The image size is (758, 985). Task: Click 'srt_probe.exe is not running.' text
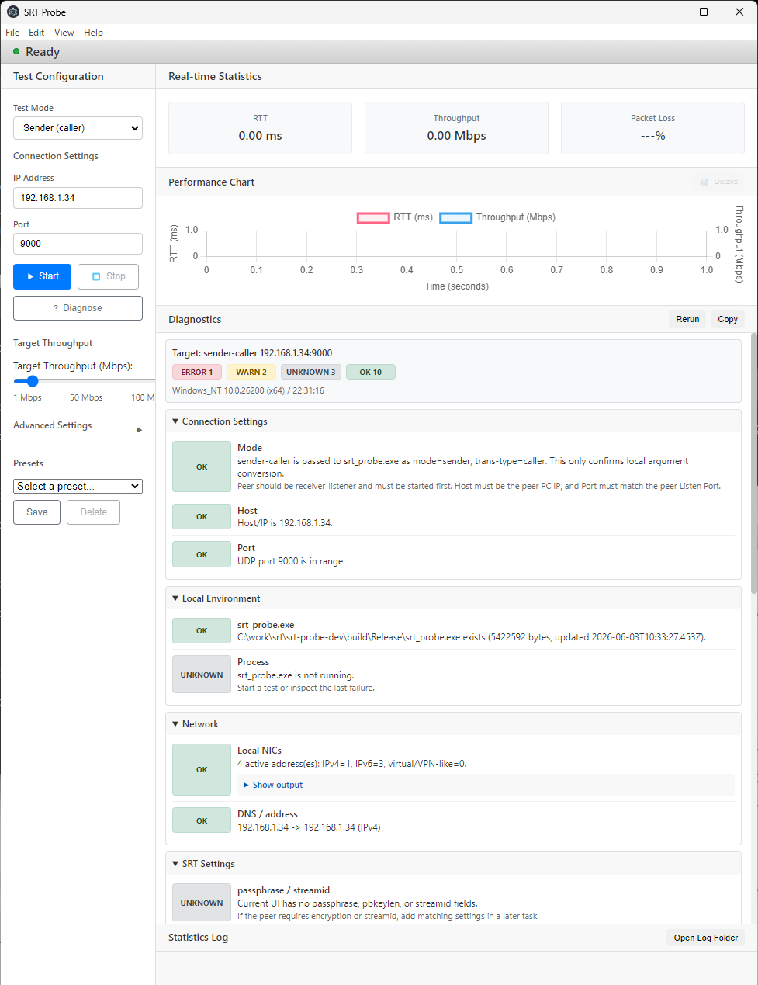296,675
